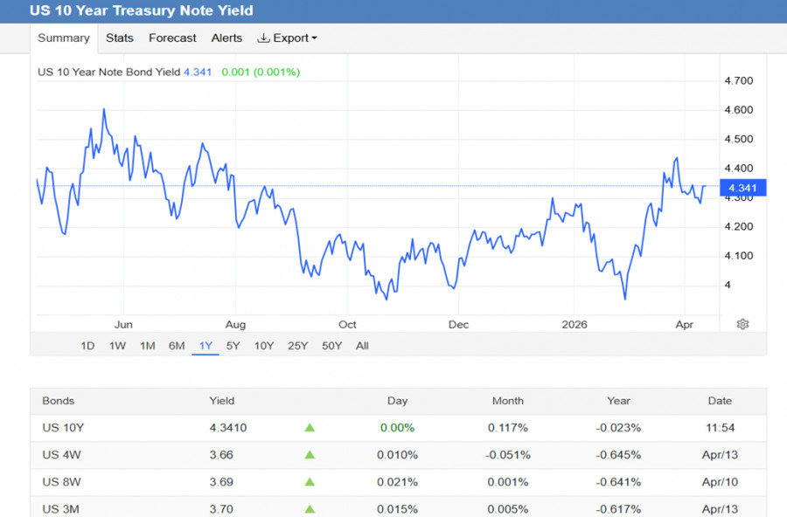
Task: Select the 50Y chart range
Action: pos(331,346)
